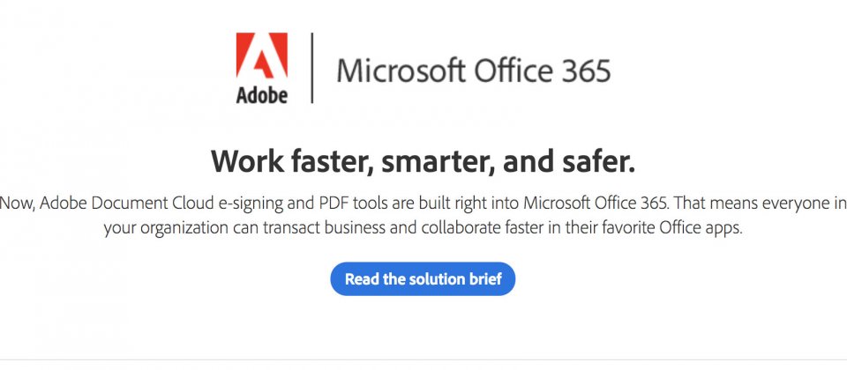847x370 pixels.
Task: Click the red Adobe logo icon
Action: tap(261, 55)
